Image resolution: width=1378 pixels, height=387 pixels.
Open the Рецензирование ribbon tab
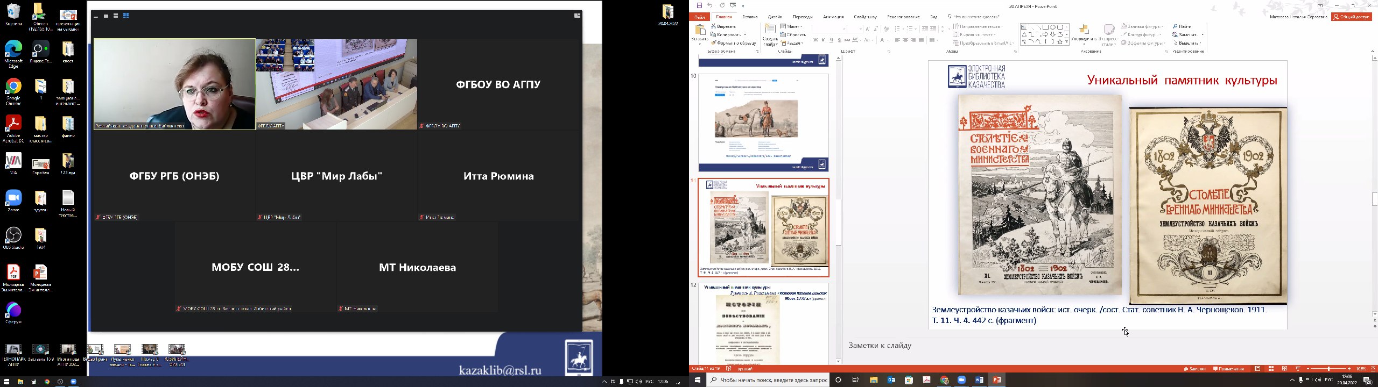coord(904,17)
